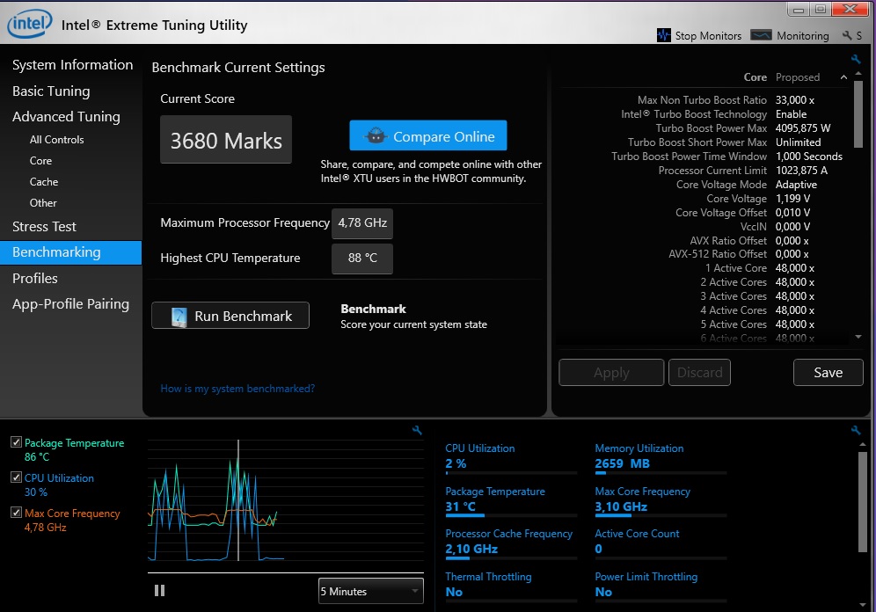Open the Profiles page
This screenshot has width=876, height=612.
coord(34,278)
